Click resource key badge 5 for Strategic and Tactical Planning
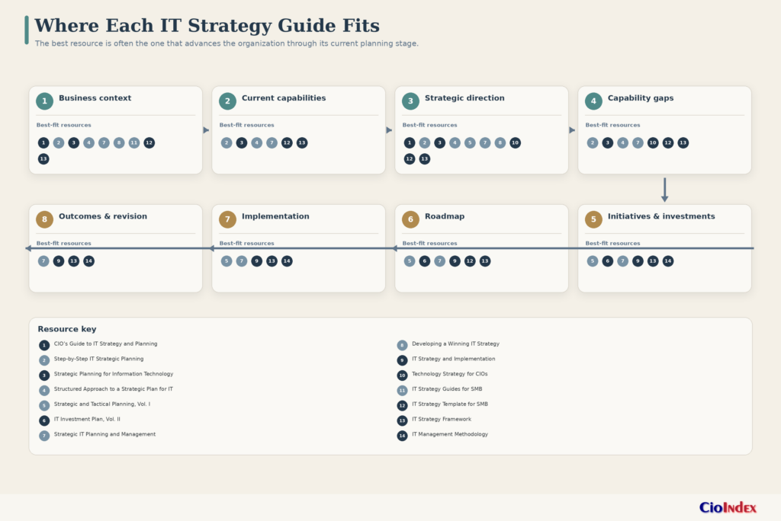The image size is (781, 521). pos(44,405)
